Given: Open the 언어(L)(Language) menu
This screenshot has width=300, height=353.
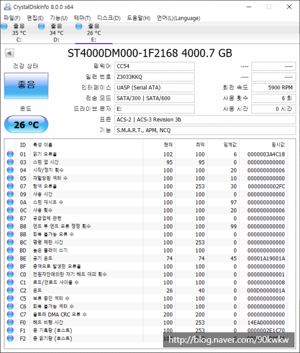Looking at the screenshot, I should tap(178, 18).
